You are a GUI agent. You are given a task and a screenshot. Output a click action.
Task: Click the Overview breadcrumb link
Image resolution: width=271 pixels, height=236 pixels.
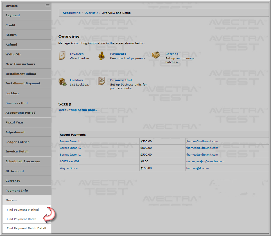coord(91,13)
